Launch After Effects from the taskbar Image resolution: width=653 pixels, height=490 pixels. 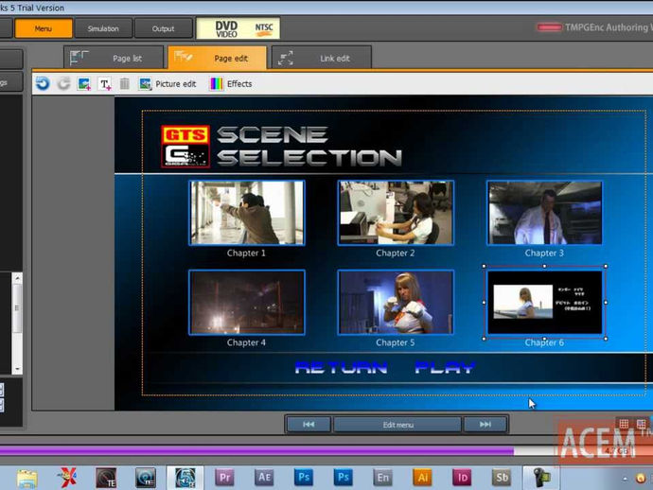264,478
